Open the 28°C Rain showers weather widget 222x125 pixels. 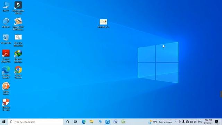click(x=160, y=122)
